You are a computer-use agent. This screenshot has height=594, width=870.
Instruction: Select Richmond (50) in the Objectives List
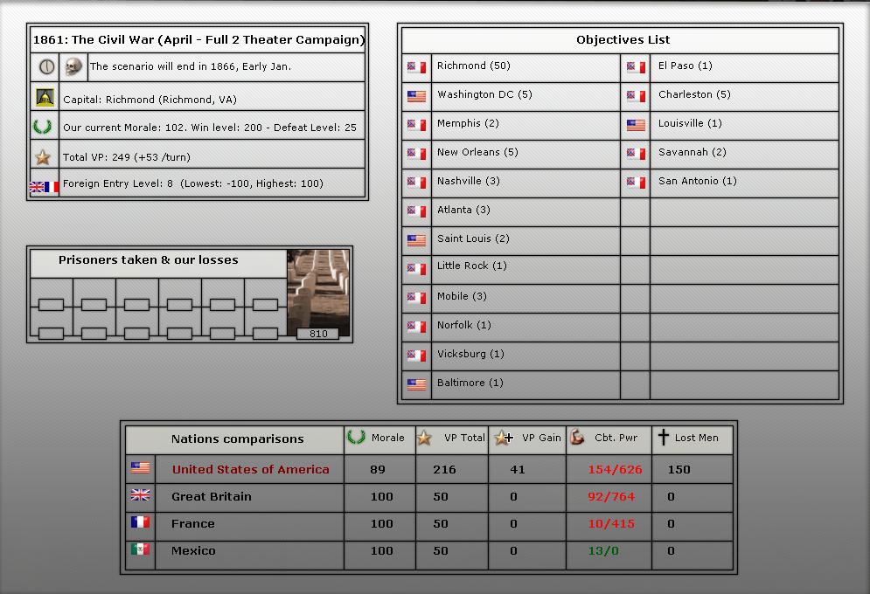[473, 66]
